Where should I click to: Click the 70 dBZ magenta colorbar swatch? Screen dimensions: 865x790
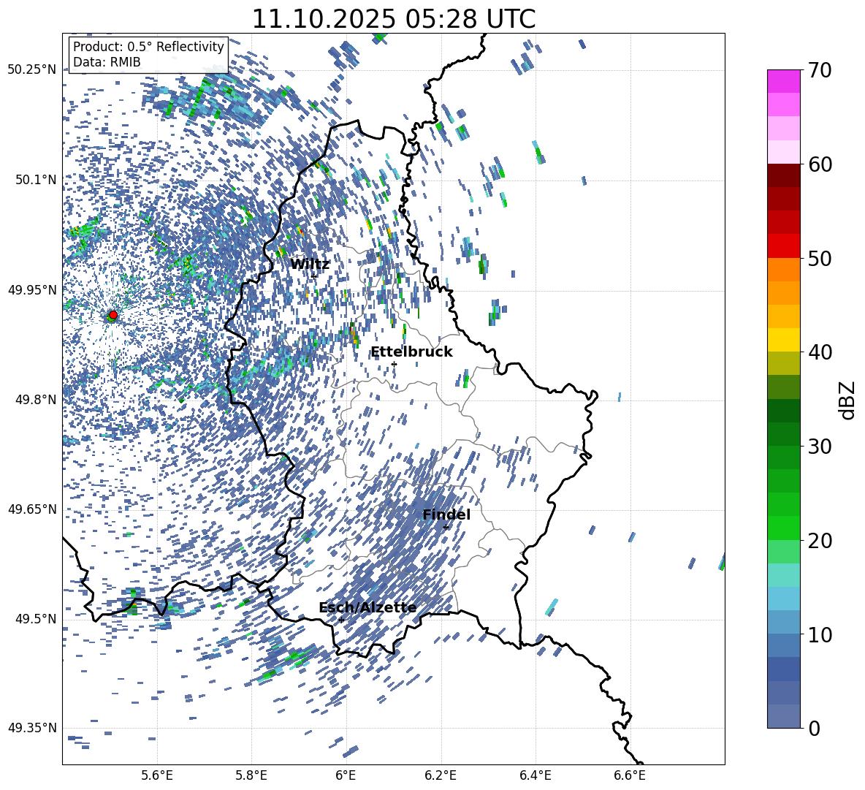coord(783,81)
